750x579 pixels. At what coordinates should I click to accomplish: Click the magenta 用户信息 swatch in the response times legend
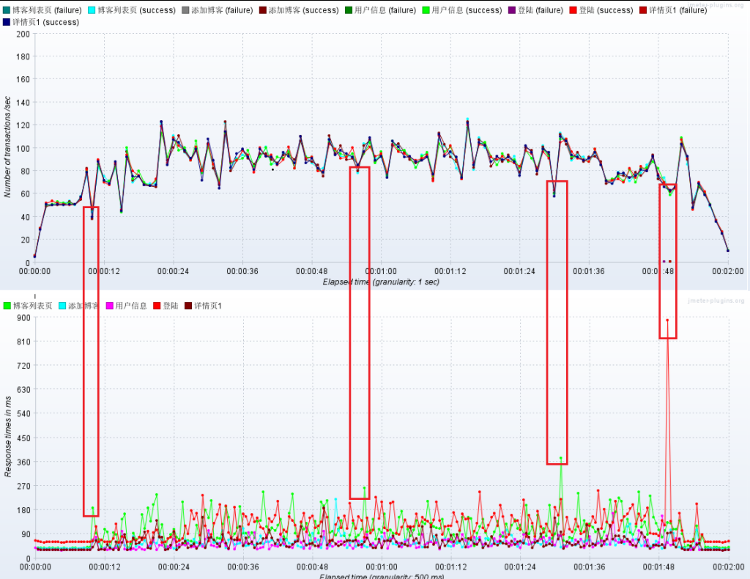coord(110,306)
